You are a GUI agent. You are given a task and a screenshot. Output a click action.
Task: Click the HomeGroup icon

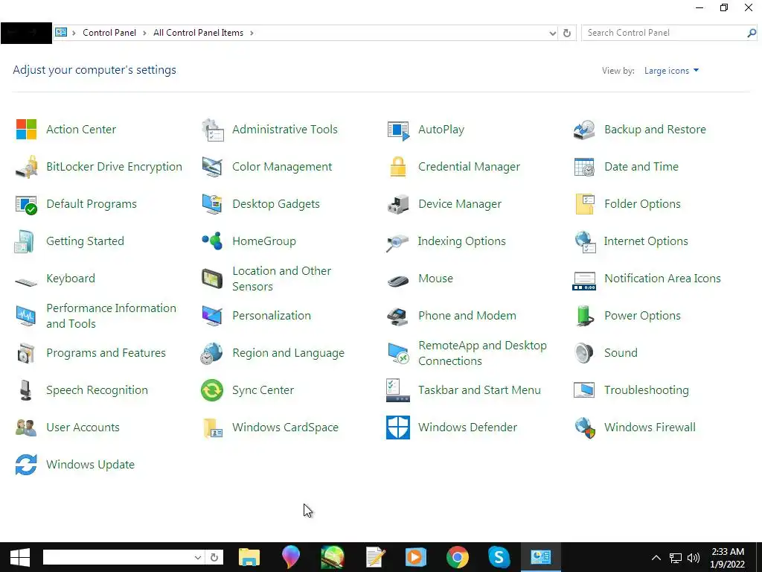pos(212,241)
